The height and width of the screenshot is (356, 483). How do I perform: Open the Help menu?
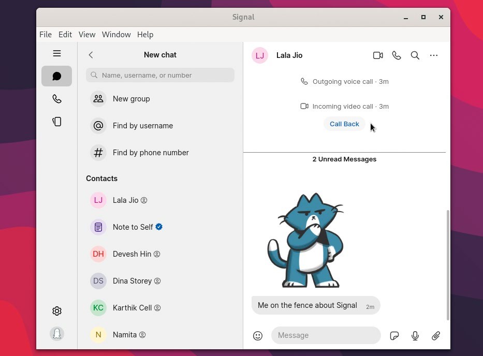tap(145, 35)
